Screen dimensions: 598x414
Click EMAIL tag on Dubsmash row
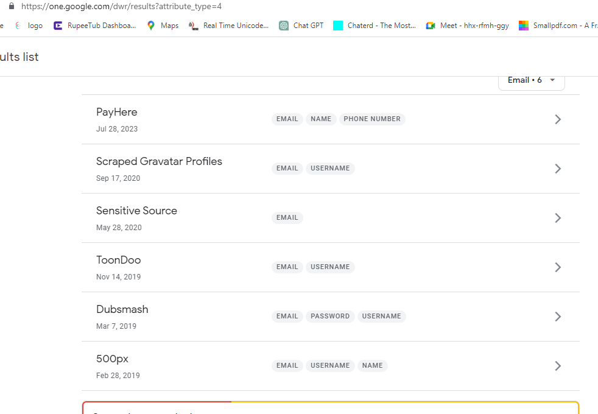tap(287, 316)
